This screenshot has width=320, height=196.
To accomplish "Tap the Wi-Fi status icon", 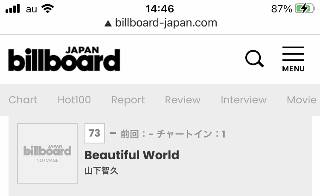I will coord(47,9).
